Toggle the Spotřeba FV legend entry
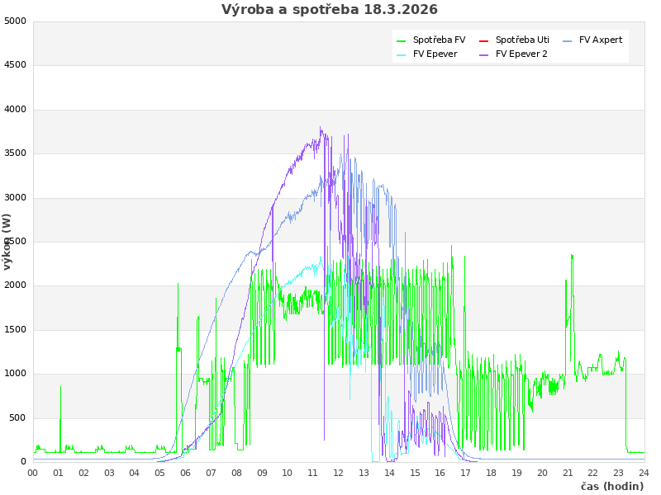 [x=439, y=40]
